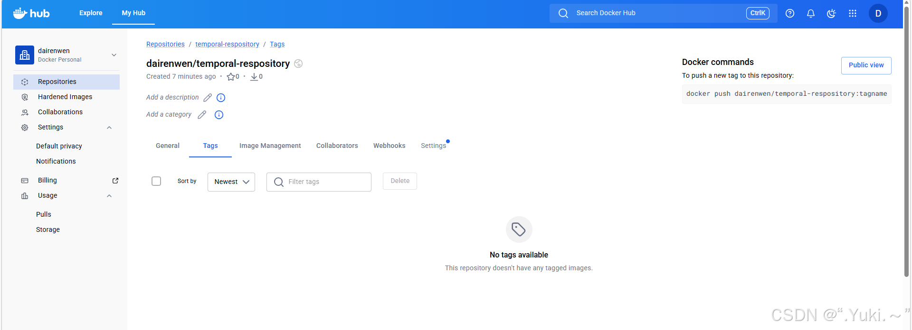
Task: Select the Tags tab
Action: (210, 146)
